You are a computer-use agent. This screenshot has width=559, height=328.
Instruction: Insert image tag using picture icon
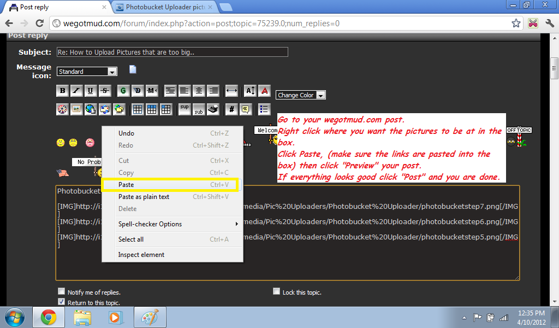[x=76, y=109]
